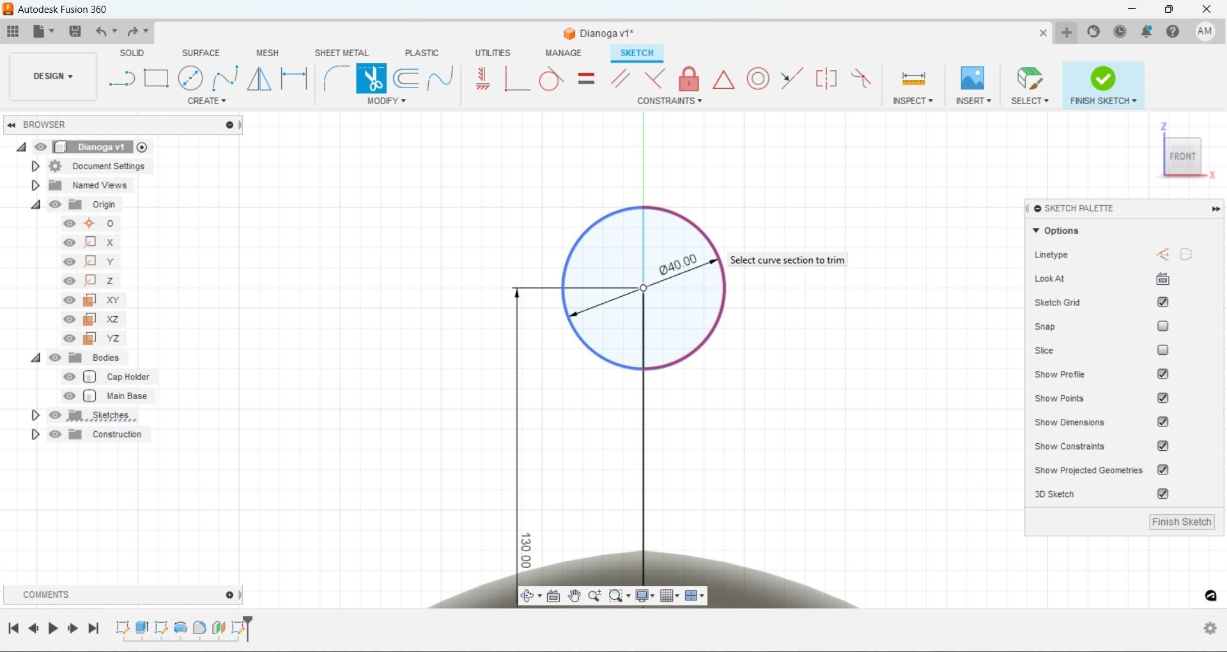
Task: Toggle the Show Profile checkbox
Action: pyautogui.click(x=1162, y=374)
